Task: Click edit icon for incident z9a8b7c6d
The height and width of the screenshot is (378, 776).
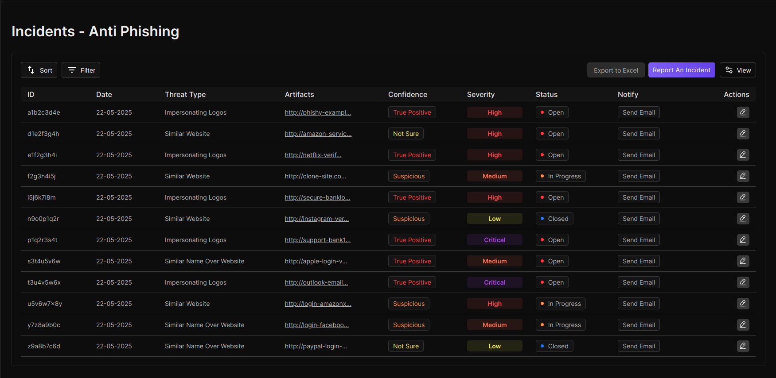Action: click(743, 346)
